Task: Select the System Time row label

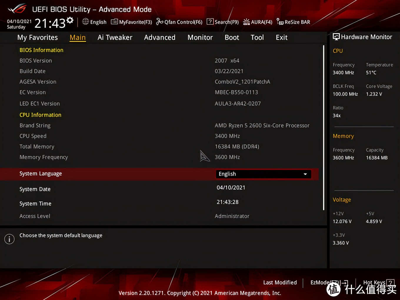Action: click(x=35, y=204)
